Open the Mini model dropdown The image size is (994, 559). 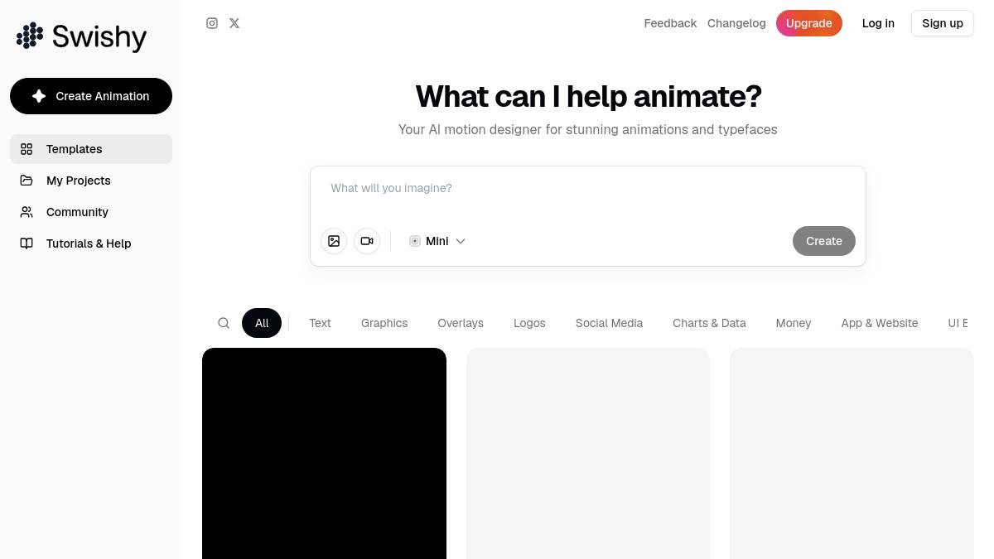437,241
